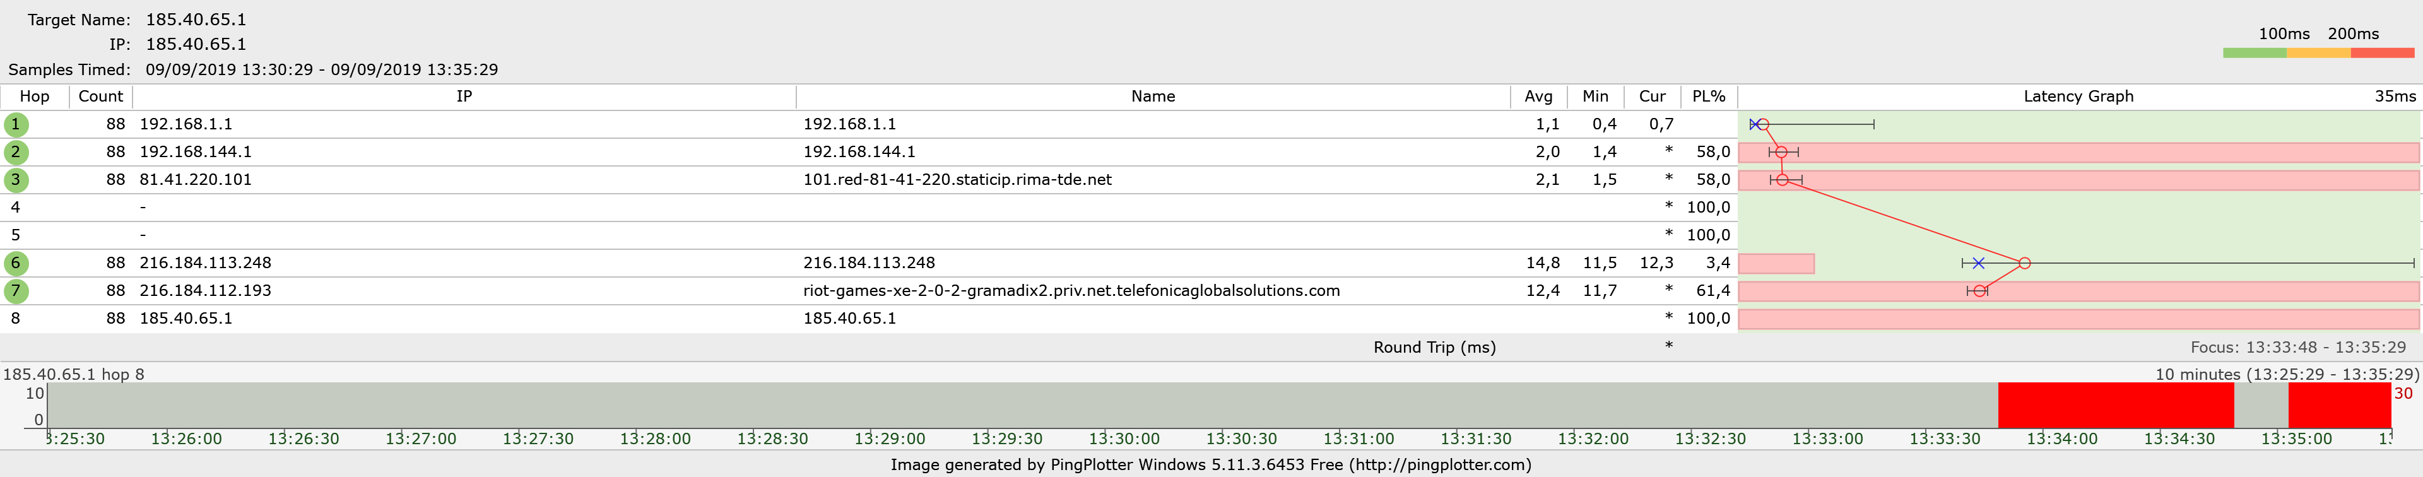Click the 13:34:00 red timeline region
This screenshot has width=2423, height=477.
[x=2114, y=406]
